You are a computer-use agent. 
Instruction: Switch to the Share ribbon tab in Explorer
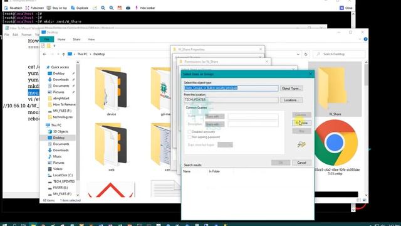pyautogui.click(x=76, y=40)
